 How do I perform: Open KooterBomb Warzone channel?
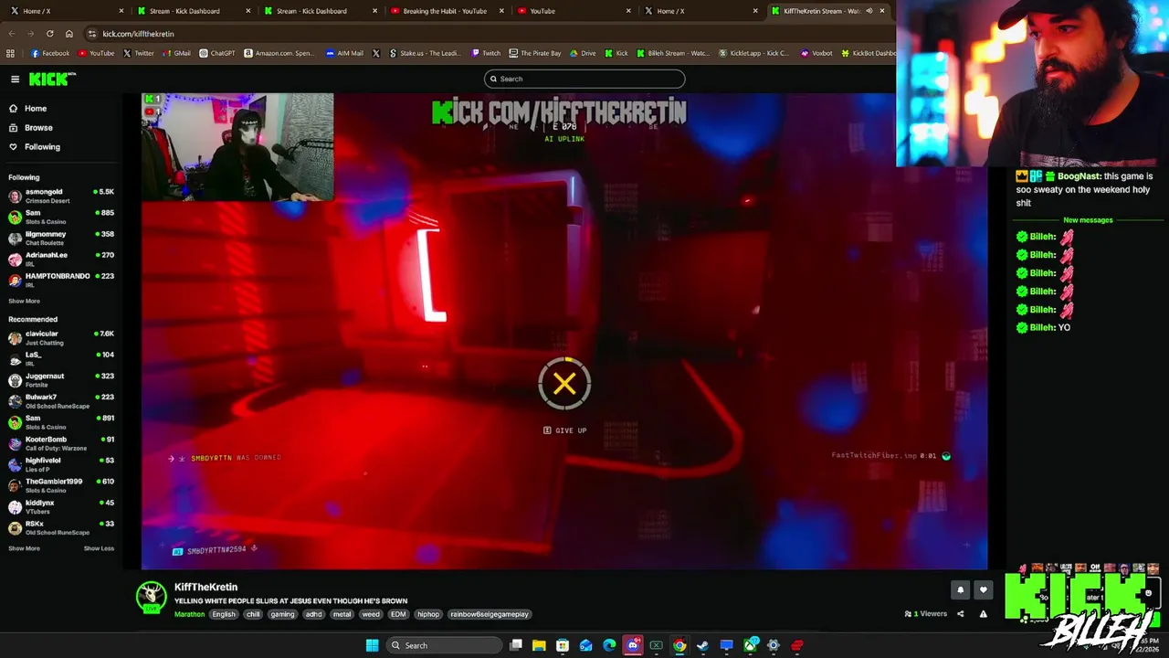tap(60, 443)
